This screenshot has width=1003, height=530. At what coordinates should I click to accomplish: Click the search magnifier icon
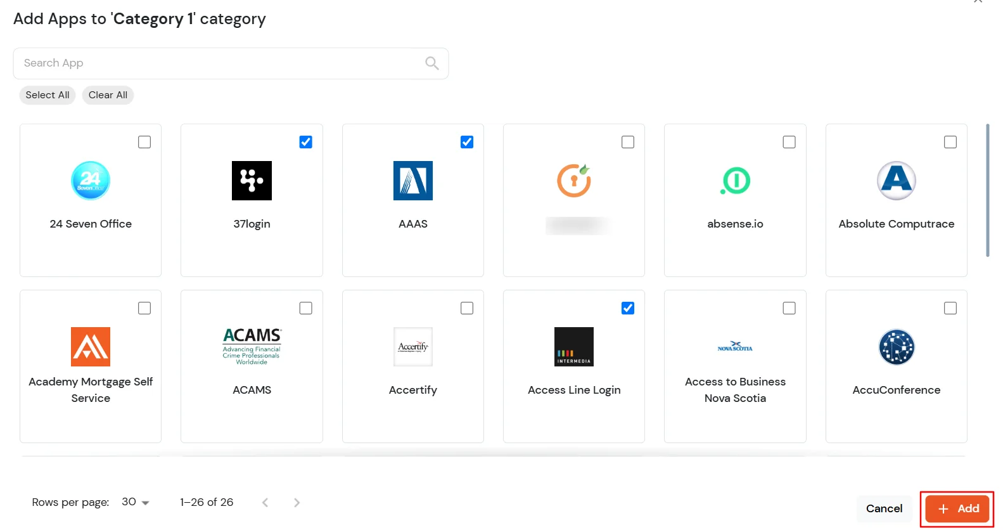(432, 63)
